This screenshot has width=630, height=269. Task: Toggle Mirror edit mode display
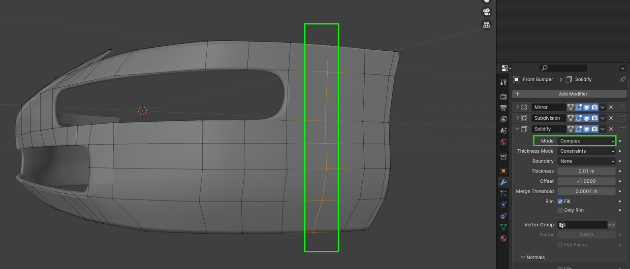coord(579,107)
